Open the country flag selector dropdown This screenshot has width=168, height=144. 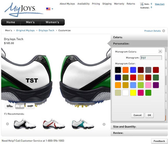coord(50,9)
